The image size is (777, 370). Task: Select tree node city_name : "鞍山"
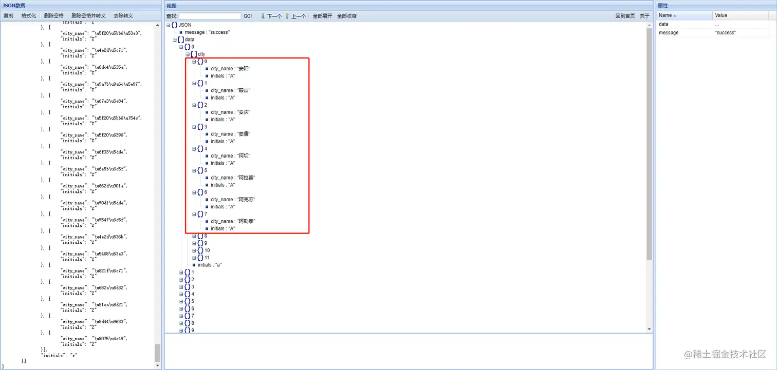(x=230, y=90)
